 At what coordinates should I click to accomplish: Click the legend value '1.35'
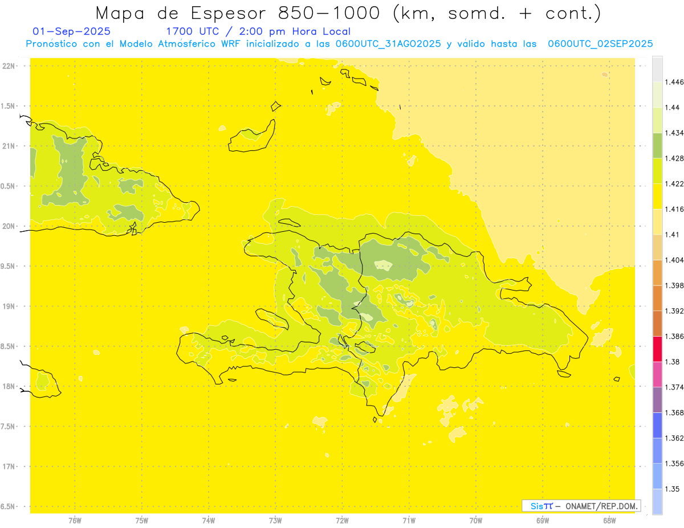point(673,489)
